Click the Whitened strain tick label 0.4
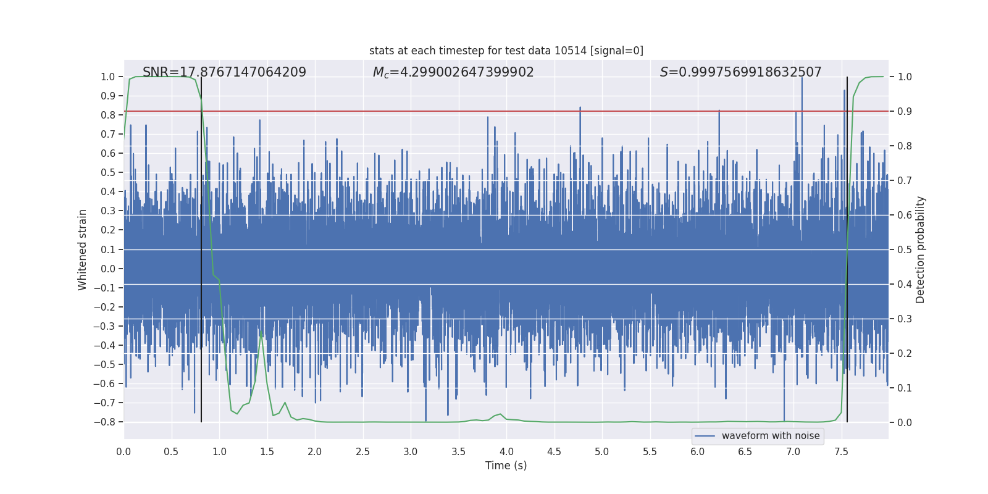 (x=108, y=192)
